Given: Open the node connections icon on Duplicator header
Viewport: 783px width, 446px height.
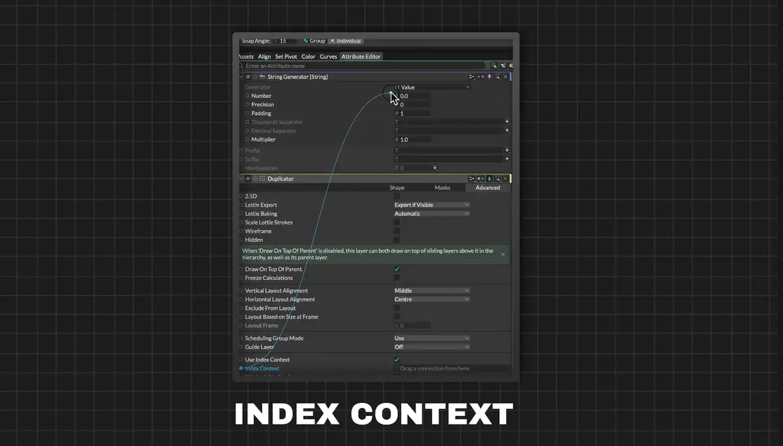Looking at the screenshot, I should click(x=470, y=178).
